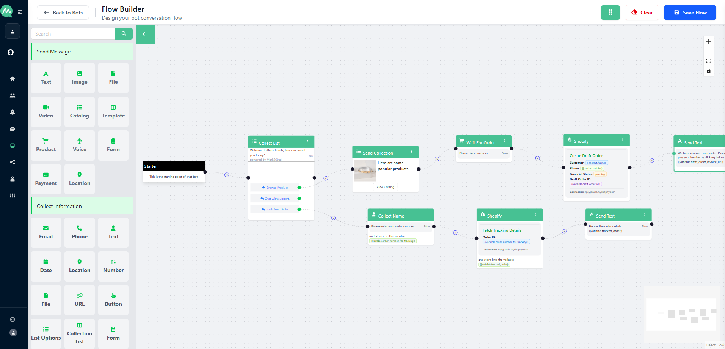Select the Catalog message block
The width and height of the screenshot is (725, 349).
pyautogui.click(x=80, y=111)
